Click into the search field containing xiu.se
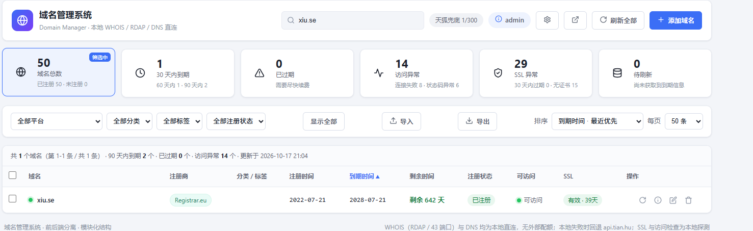This screenshot has width=753, height=231. (x=353, y=20)
